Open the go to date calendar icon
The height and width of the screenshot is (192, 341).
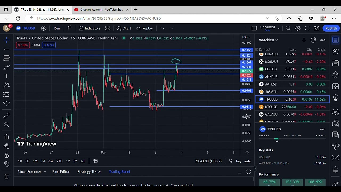pos(95,161)
